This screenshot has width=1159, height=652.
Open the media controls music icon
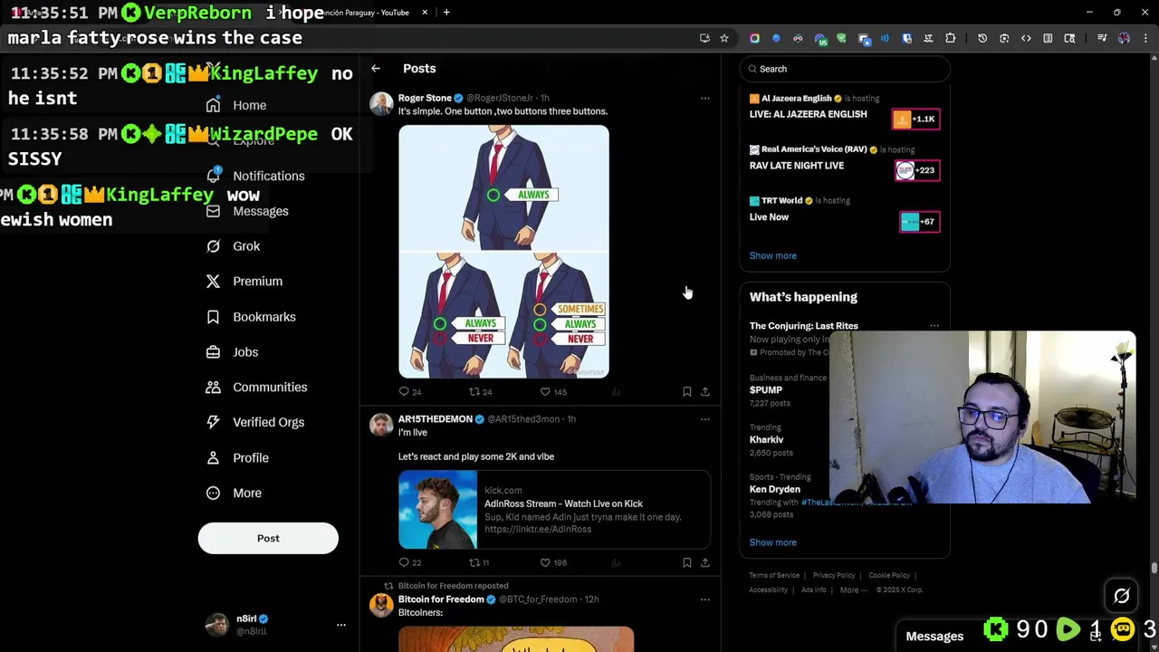(1102, 38)
